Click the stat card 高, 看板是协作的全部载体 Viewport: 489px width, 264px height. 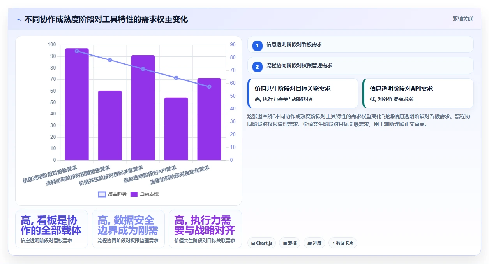tap(51, 229)
